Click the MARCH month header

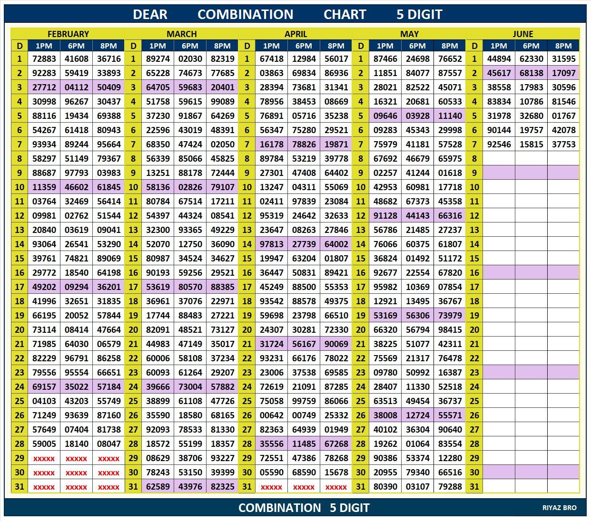click(182, 34)
